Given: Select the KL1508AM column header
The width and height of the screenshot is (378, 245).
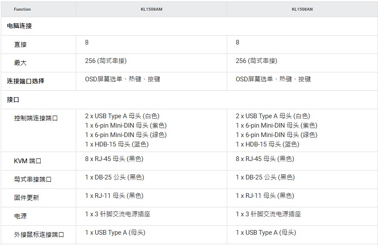Looking at the screenshot, I should point(151,9).
